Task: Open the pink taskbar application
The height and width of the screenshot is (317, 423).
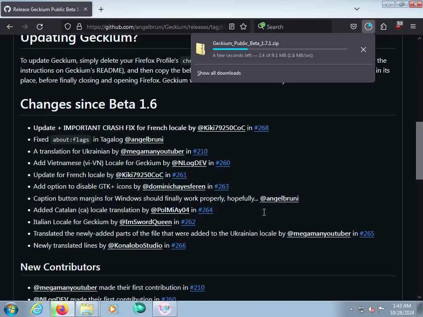Action: coord(165,309)
